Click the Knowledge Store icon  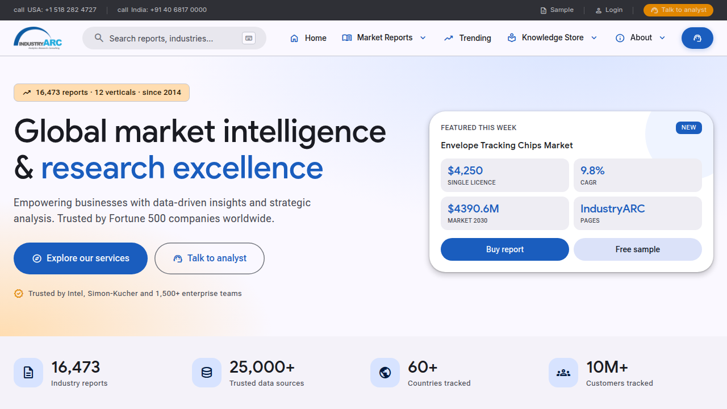(512, 37)
